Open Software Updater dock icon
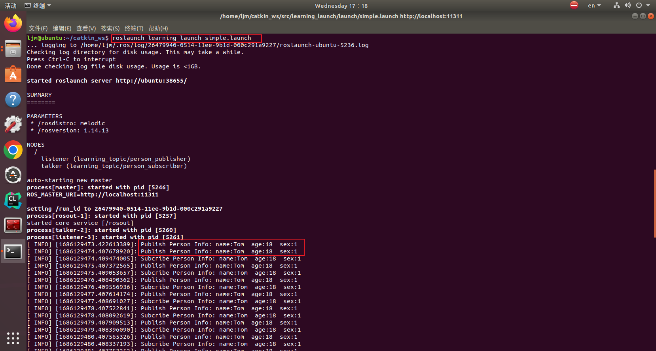The width and height of the screenshot is (656, 351). (x=13, y=175)
